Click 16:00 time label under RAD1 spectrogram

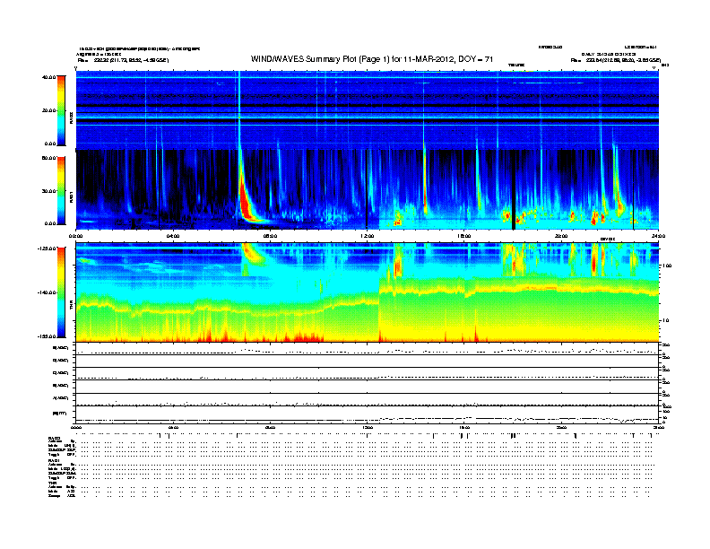[x=464, y=236]
